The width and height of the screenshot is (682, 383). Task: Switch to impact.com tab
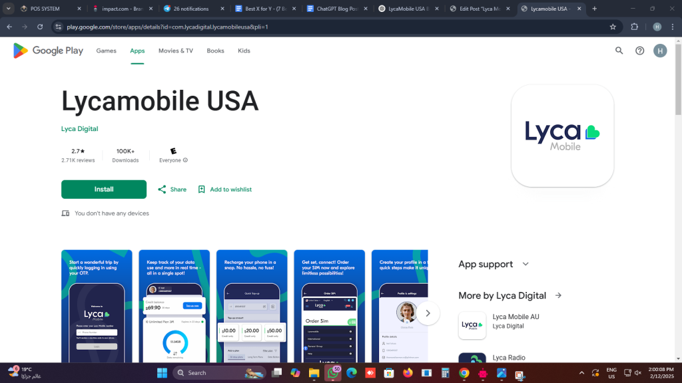(123, 9)
